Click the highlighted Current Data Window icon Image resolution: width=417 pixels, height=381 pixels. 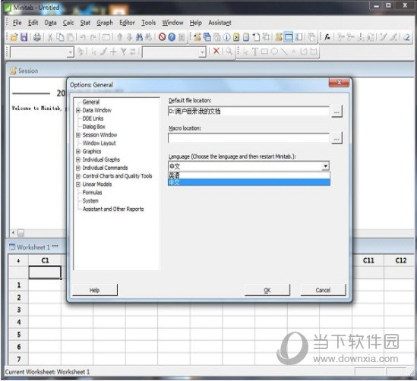coord(289,37)
